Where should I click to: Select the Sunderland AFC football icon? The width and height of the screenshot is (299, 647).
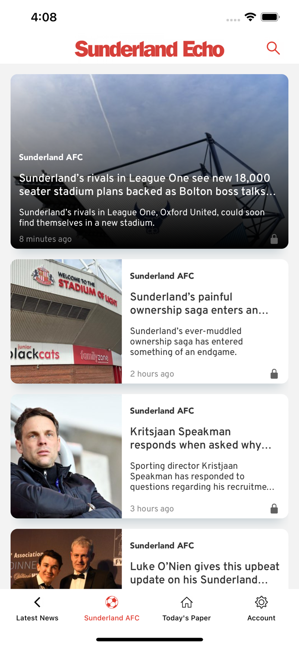[x=111, y=602]
